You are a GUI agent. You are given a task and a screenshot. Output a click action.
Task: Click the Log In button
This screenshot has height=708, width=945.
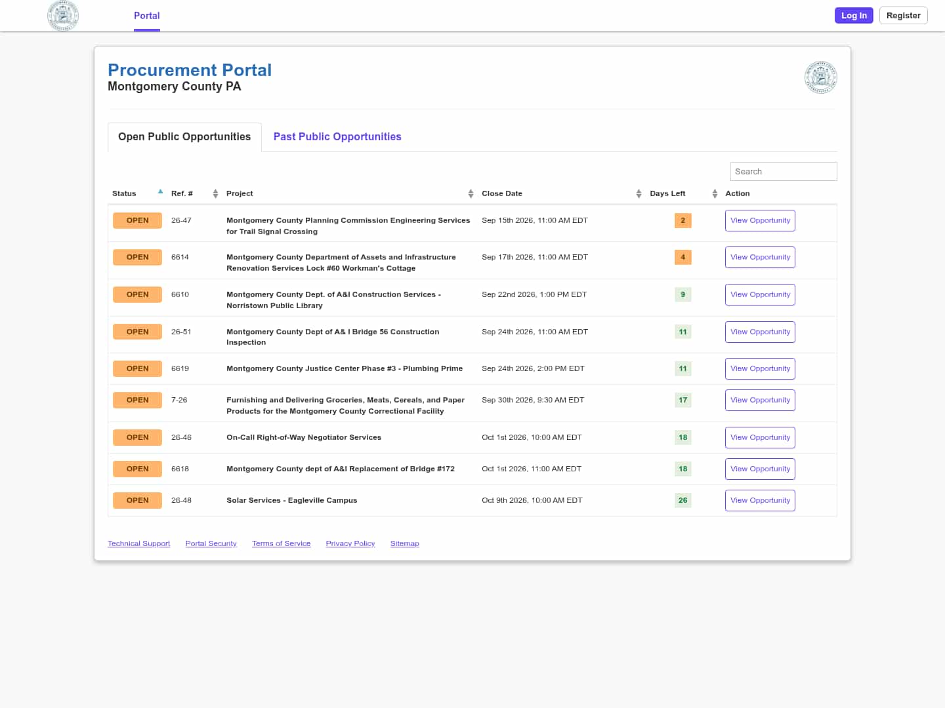pyautogui.click(x=854, y=16)
